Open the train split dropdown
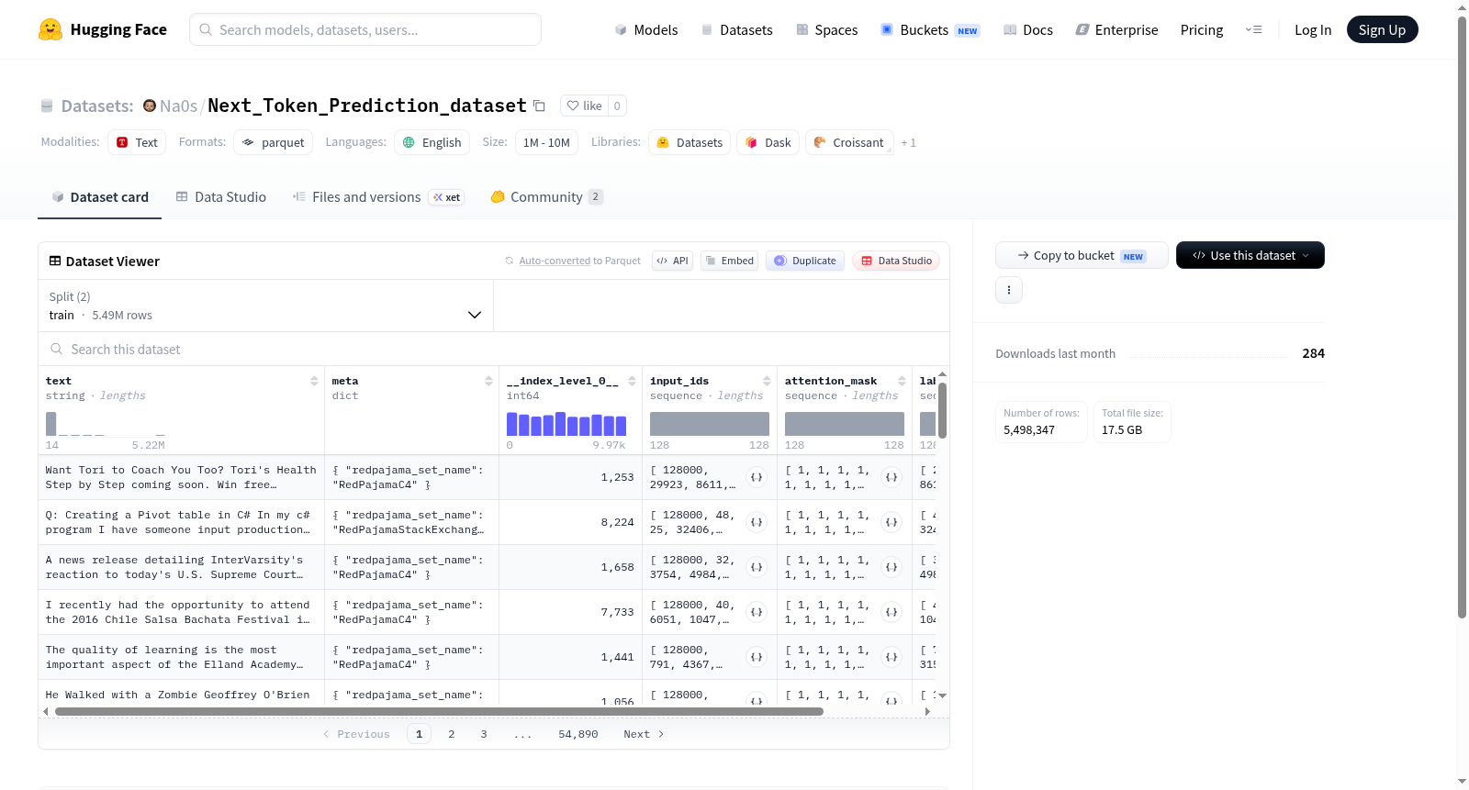The width and height of the screenshot is (1469, 790). click(265, 306)
